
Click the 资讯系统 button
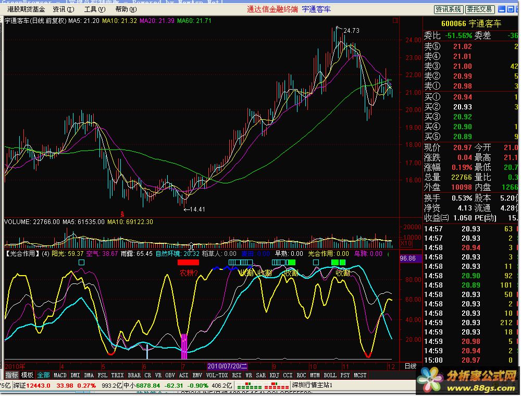(448, 9)
